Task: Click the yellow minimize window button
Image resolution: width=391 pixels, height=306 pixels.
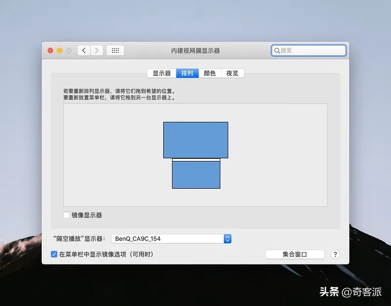Action: tap(60, 51)
